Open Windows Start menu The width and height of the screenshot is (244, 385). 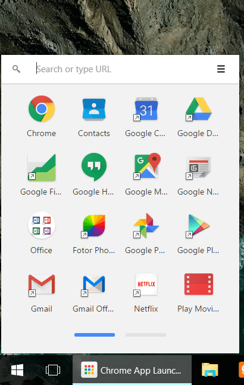click(17, 370)
